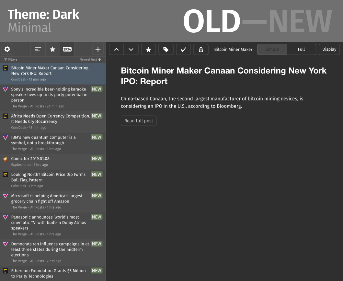Click Explosm icon beside Comic for 2019.01.08
This screenshot has width=343, height=281.
pos(6,159)
